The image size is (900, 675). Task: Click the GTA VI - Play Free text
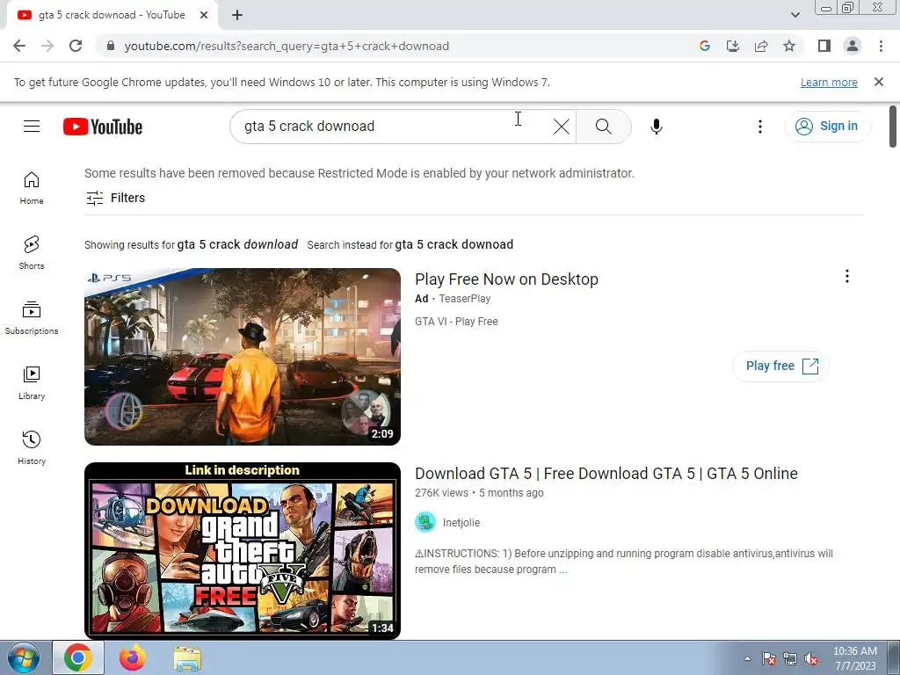tap(456, 322)
